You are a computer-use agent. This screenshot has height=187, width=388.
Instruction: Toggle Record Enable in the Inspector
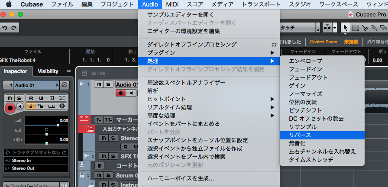[x=10, y=108]
